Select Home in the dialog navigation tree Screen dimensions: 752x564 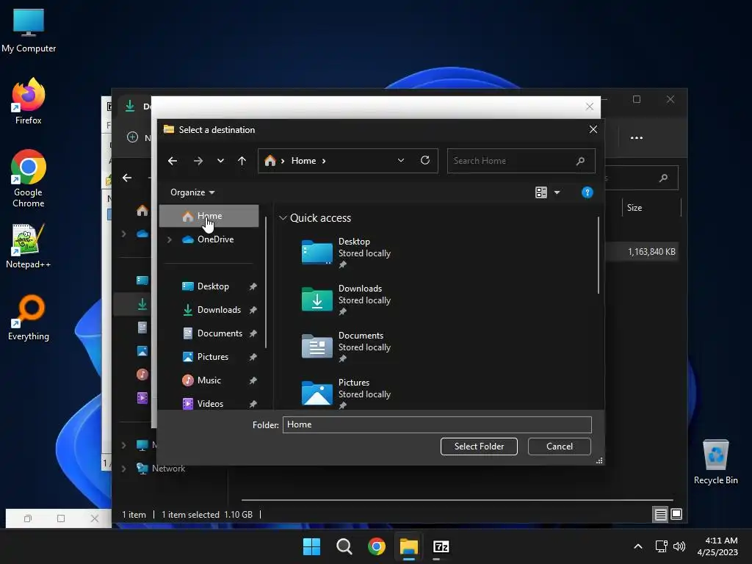click(x=209, y=216)
